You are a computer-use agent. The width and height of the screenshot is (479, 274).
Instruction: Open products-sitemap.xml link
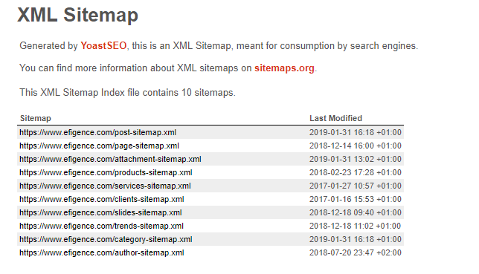(106, 173)
